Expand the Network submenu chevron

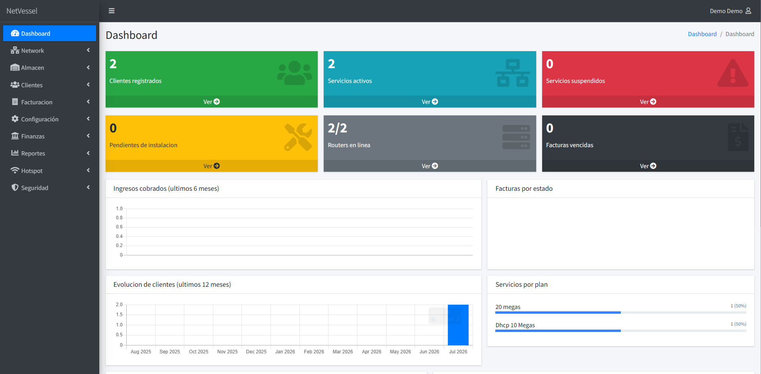pos(88,50)
